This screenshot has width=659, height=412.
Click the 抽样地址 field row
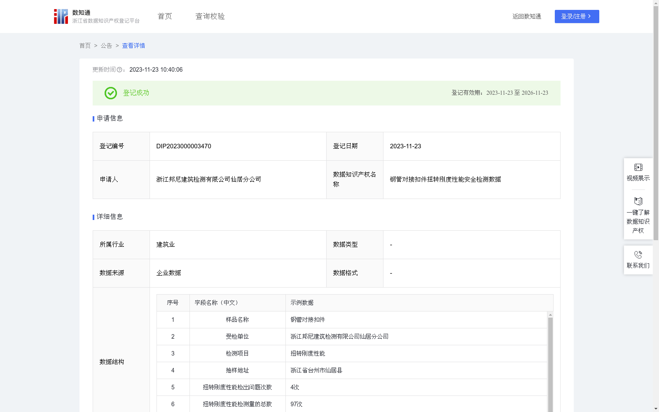(352, 370)
